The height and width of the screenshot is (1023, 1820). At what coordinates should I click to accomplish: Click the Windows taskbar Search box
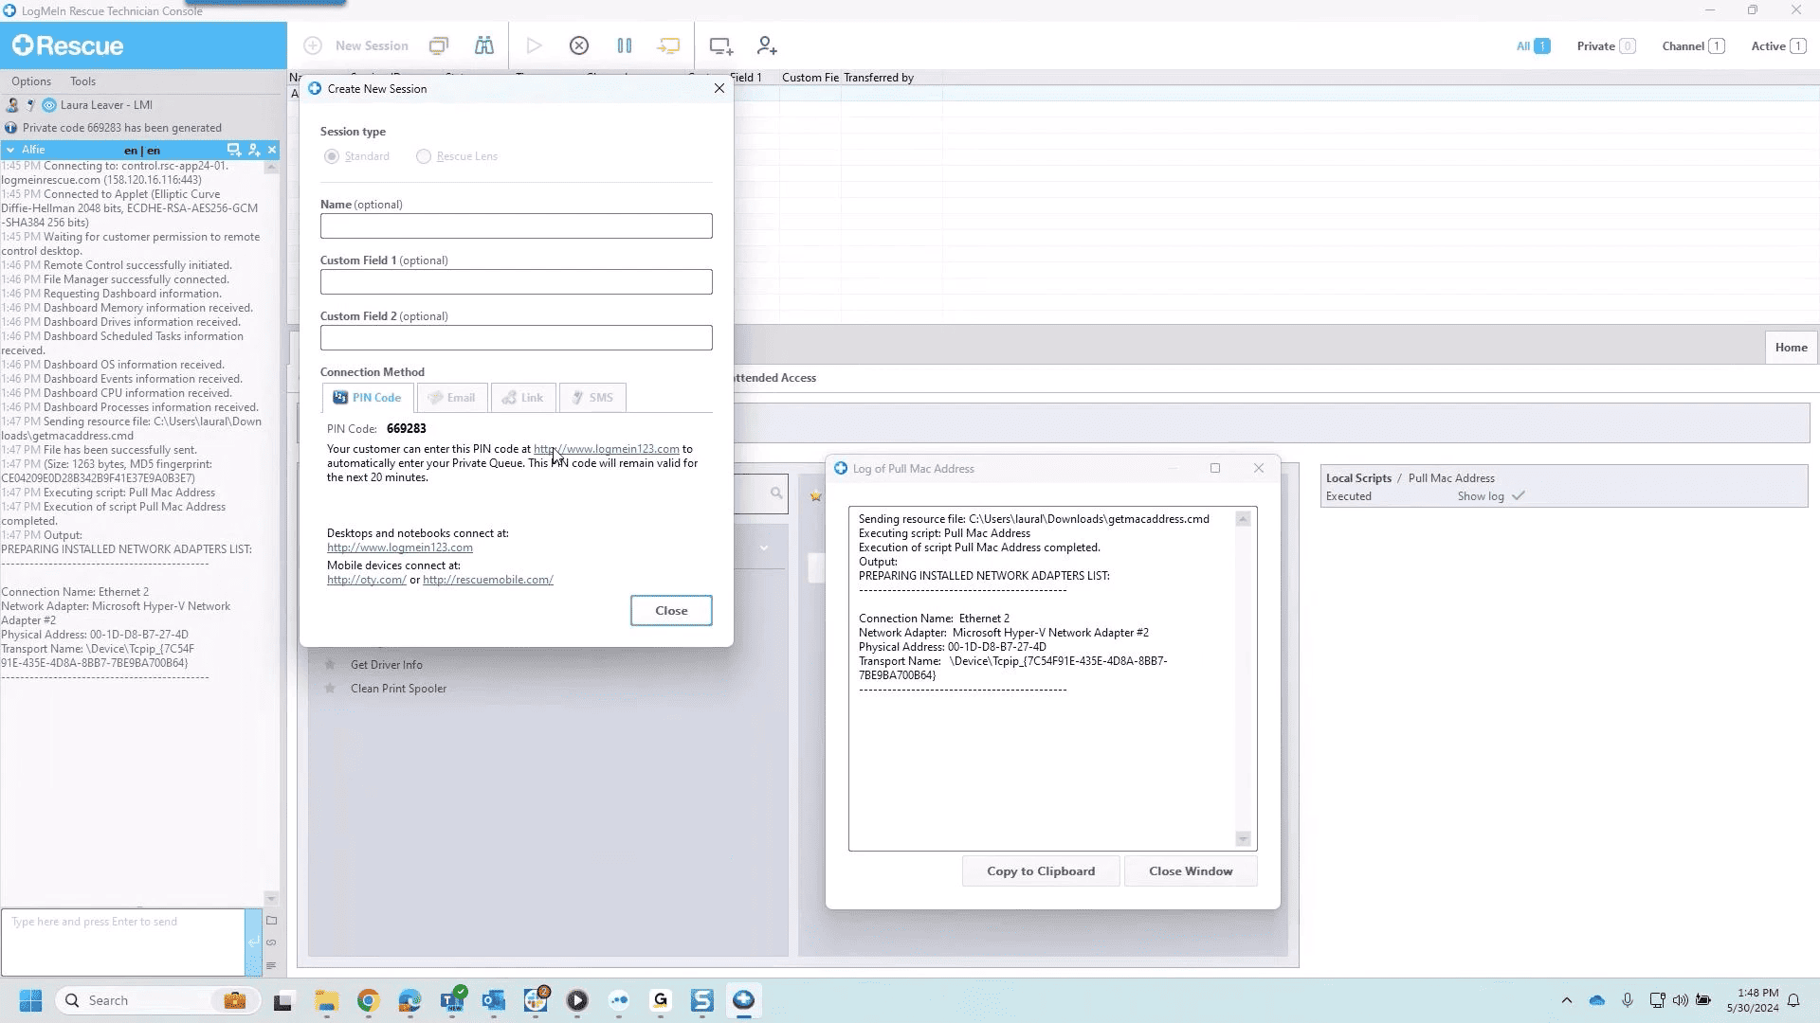[x=157, y=1000]
